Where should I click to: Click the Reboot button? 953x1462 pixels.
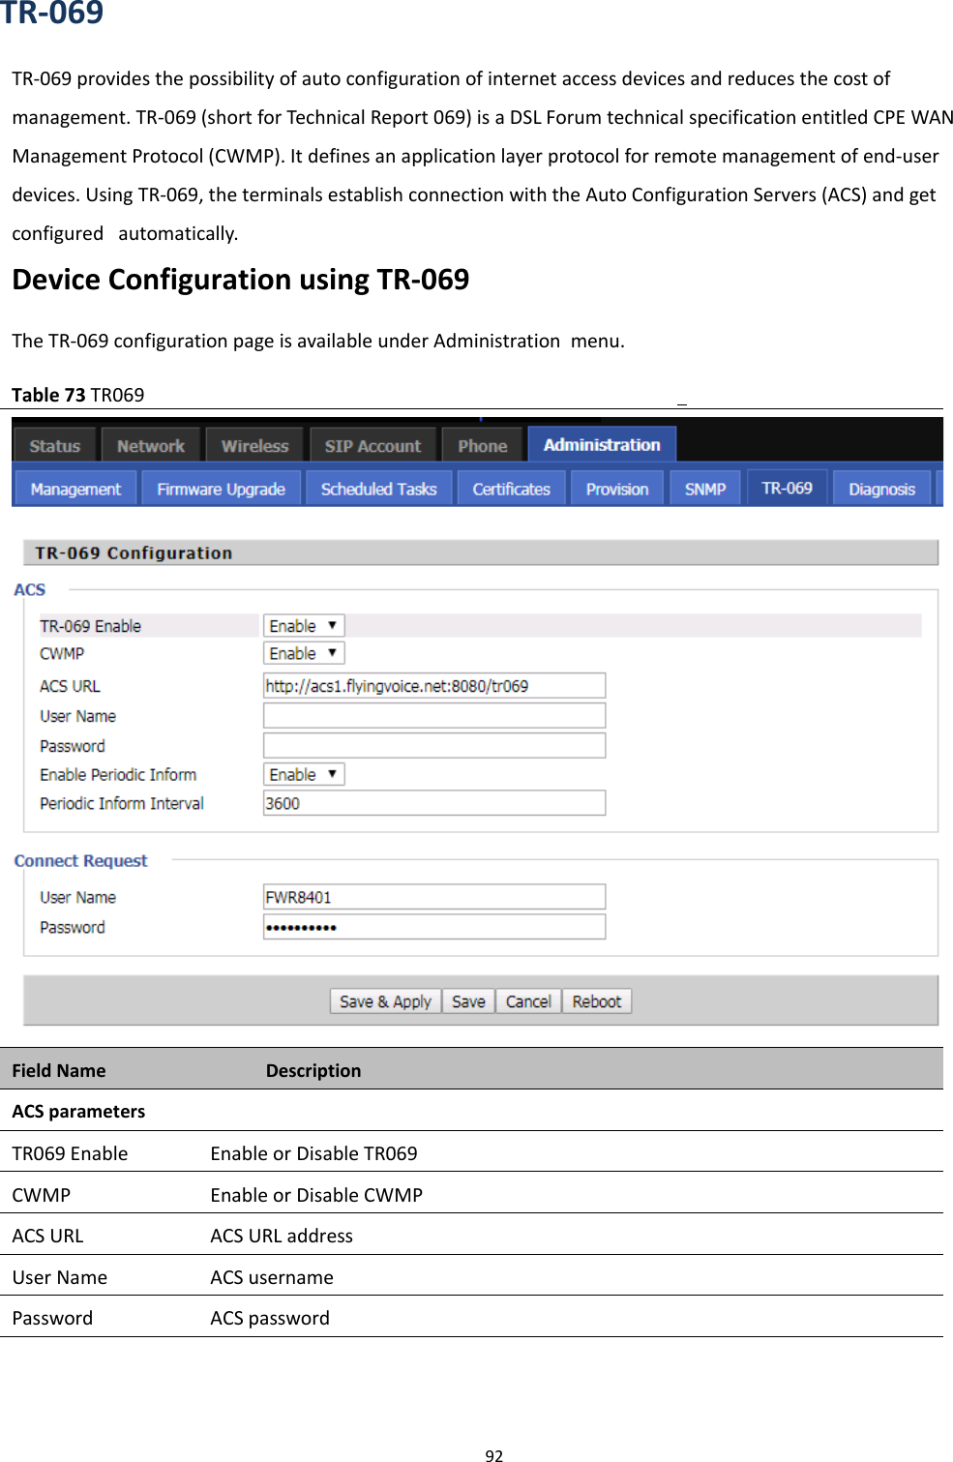pos(596,1000)
